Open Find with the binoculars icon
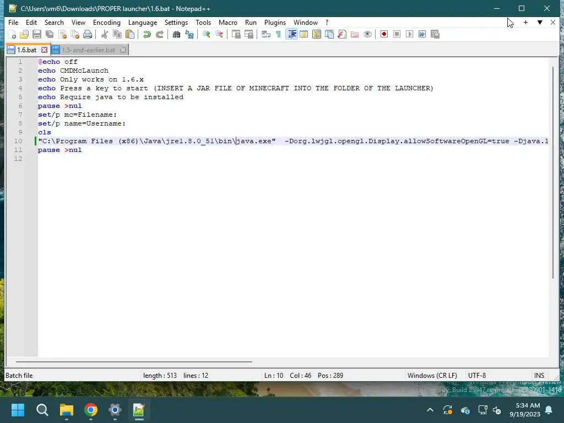The width and height of the screenshot is (564, 423). coord(176,34)
